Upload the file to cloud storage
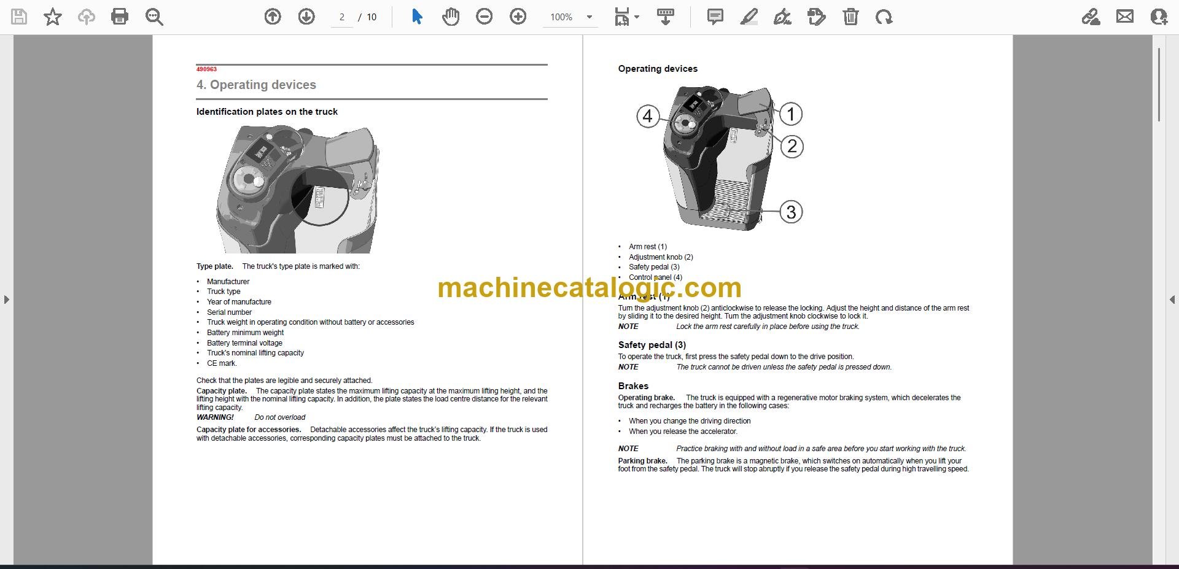This screenshot has width=1179, height=569. pyautogui.click(x=86, y=17)
